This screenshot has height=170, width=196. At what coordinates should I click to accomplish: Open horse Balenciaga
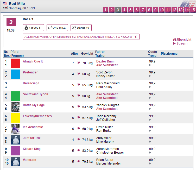(31, 83)
